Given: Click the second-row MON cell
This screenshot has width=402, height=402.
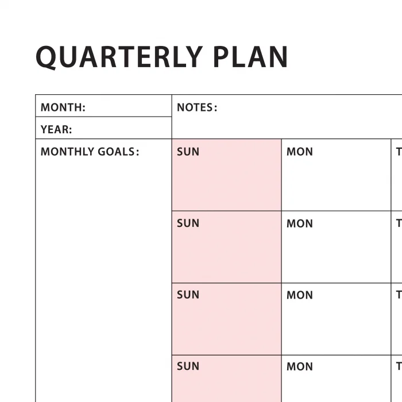Looking at the screenshot, I should (336, 250).
